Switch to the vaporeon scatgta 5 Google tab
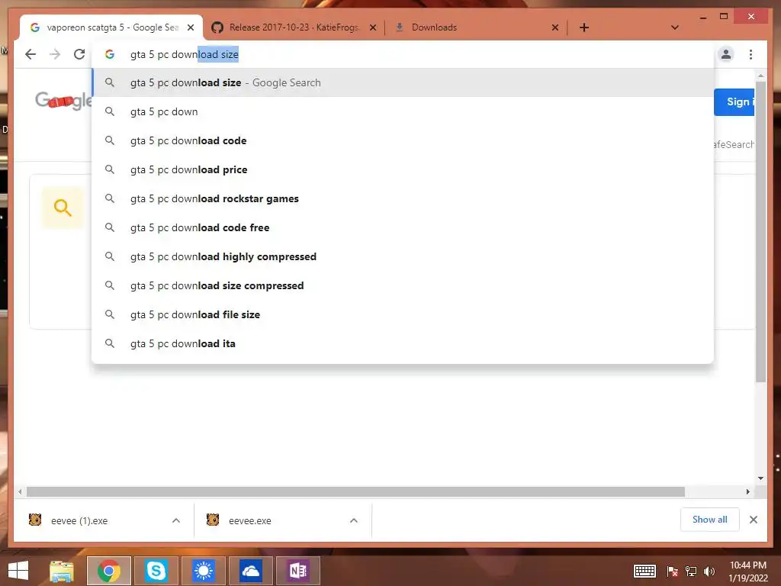Screen dimensions: 781x586 click(111, 28)
